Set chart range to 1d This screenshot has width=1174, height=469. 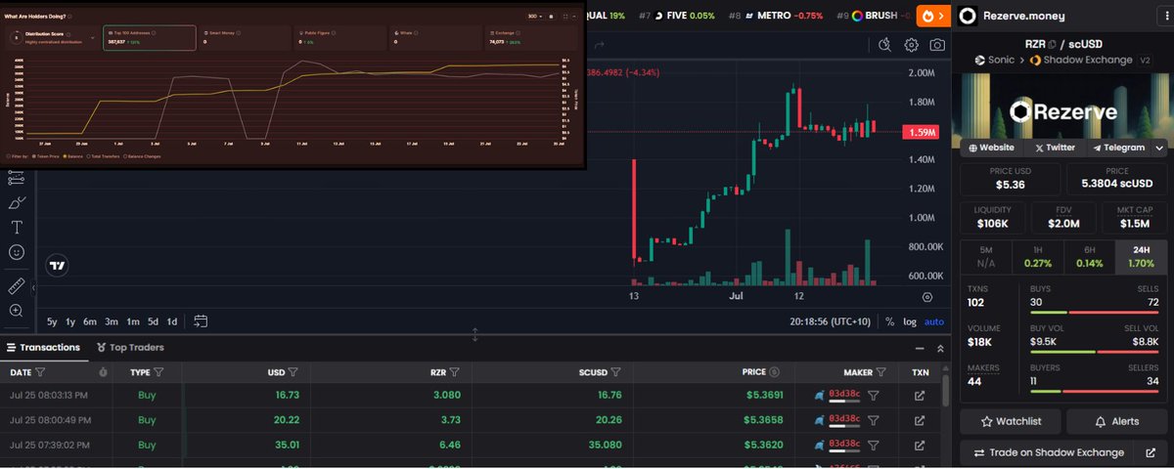[171, 321]
